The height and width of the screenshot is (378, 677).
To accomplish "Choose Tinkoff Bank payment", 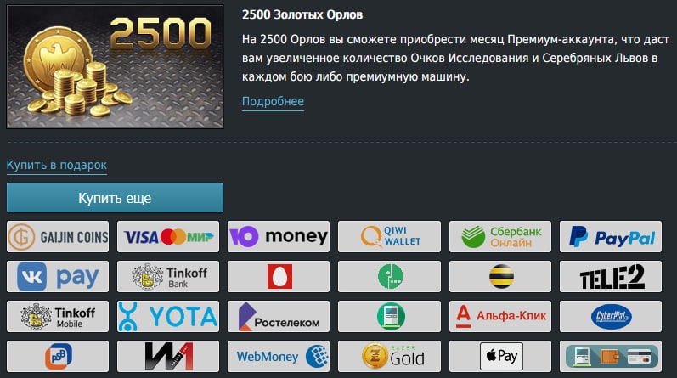I will [x=168, y=276].
